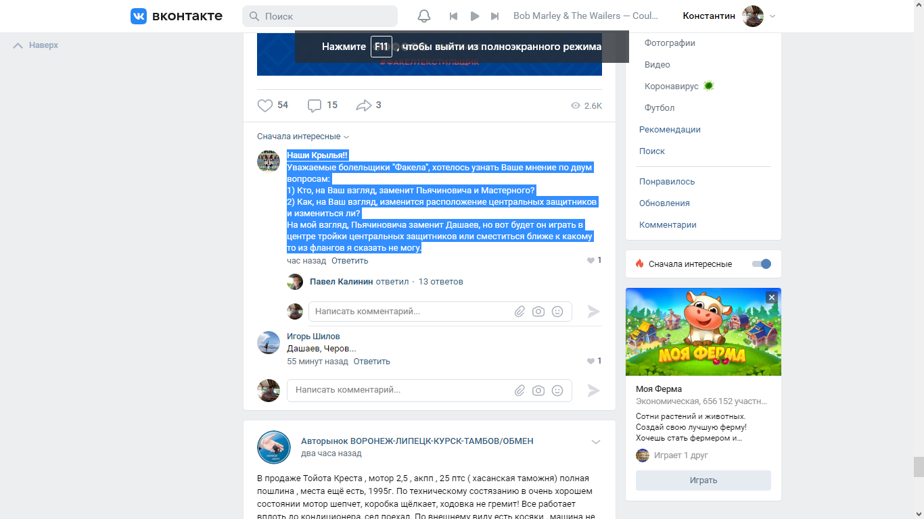Expand the Константин profile menu

772,16
